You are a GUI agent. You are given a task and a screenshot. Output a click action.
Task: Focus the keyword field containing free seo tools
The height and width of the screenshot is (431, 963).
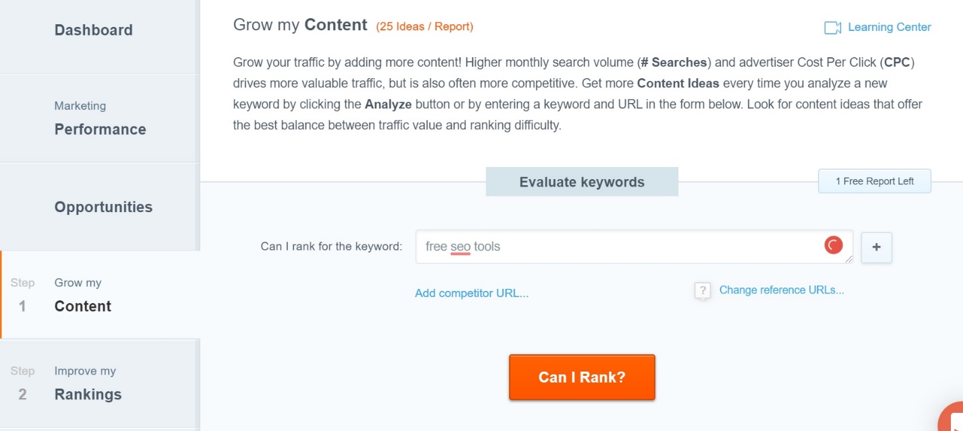634,246
